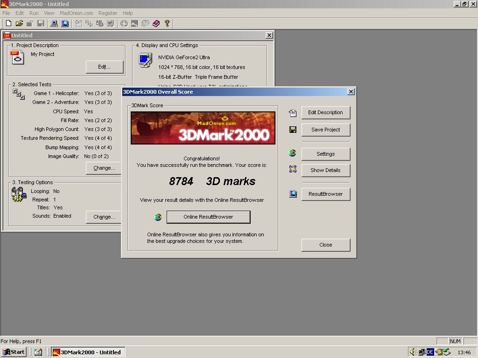Click the yellow question mark help icon

tap(167, 23)
